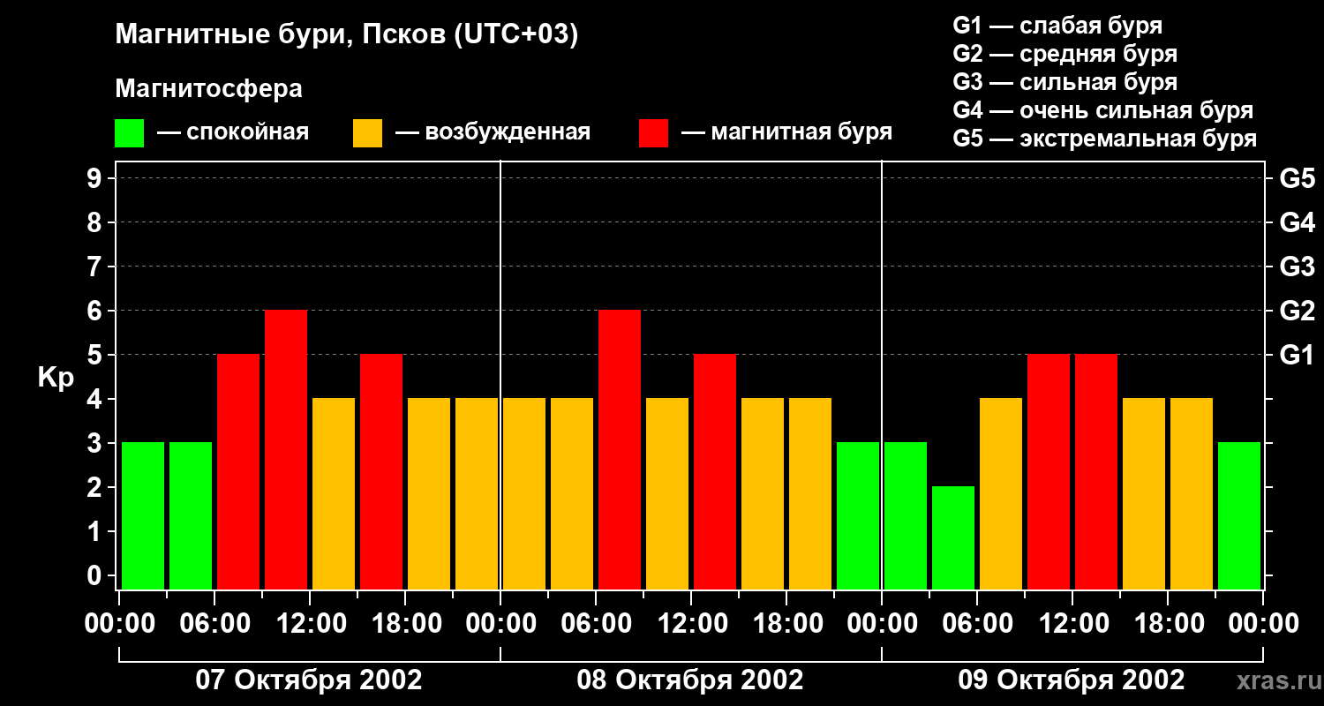Click the 21:00–00:00 orange bar on 07 Октября

(x=477, y=493)
